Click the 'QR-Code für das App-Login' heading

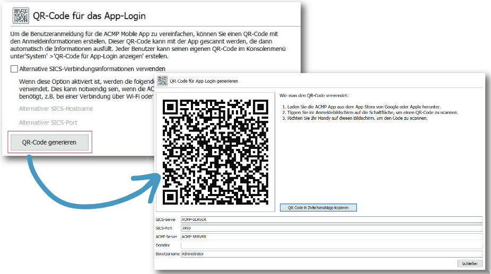(x=89, y=16)
